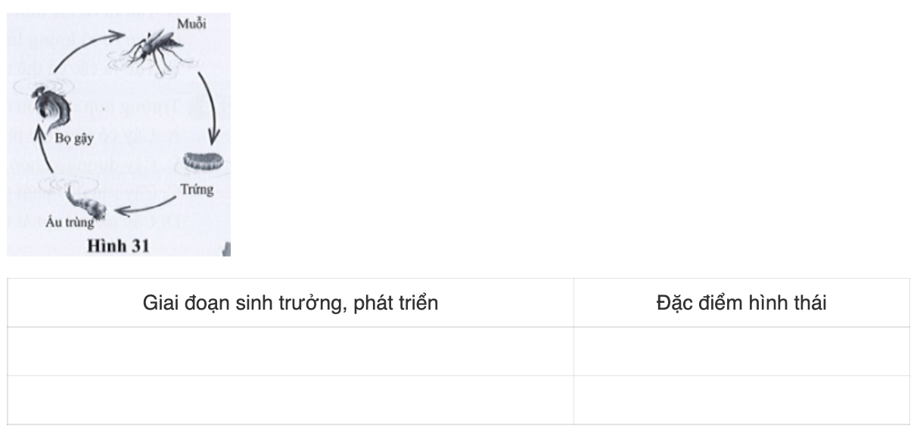920x432 pixels.
Task: Click the arrow from egg to larva
Action: [x=146, y=206]
